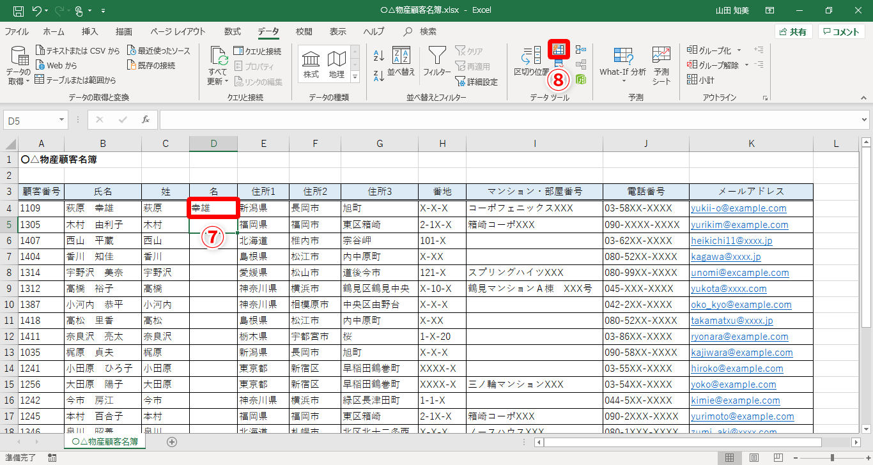Switch to the 数式 tab
873x465 pixels.
pos(233,32)
